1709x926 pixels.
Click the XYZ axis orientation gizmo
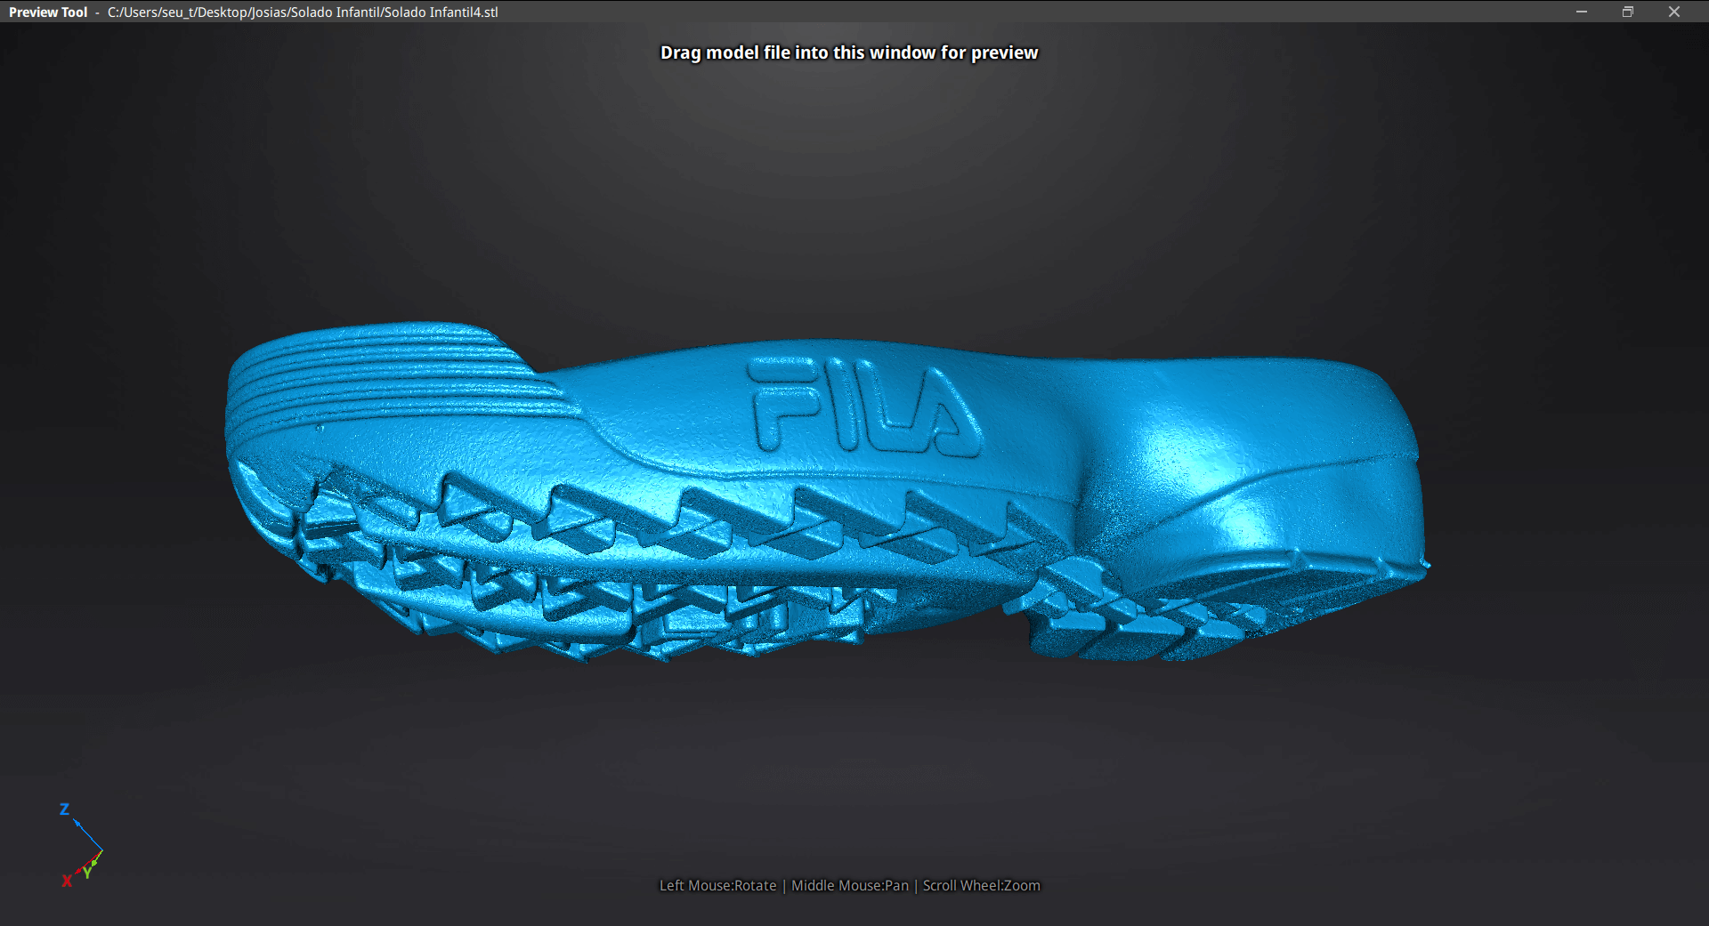81,844
